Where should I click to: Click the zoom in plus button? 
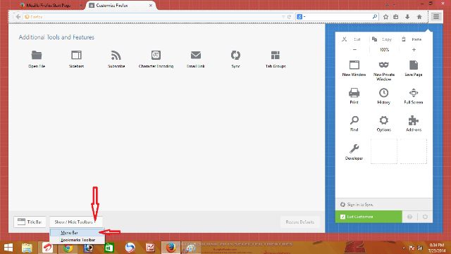click(414, 50)
